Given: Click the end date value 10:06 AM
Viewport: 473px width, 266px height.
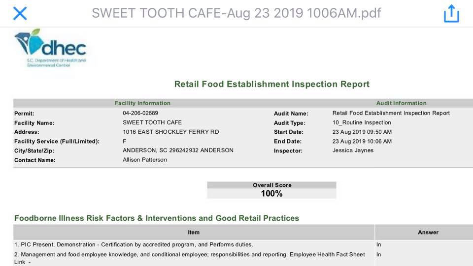Looking at the screenshot, I should coord(362,141).
